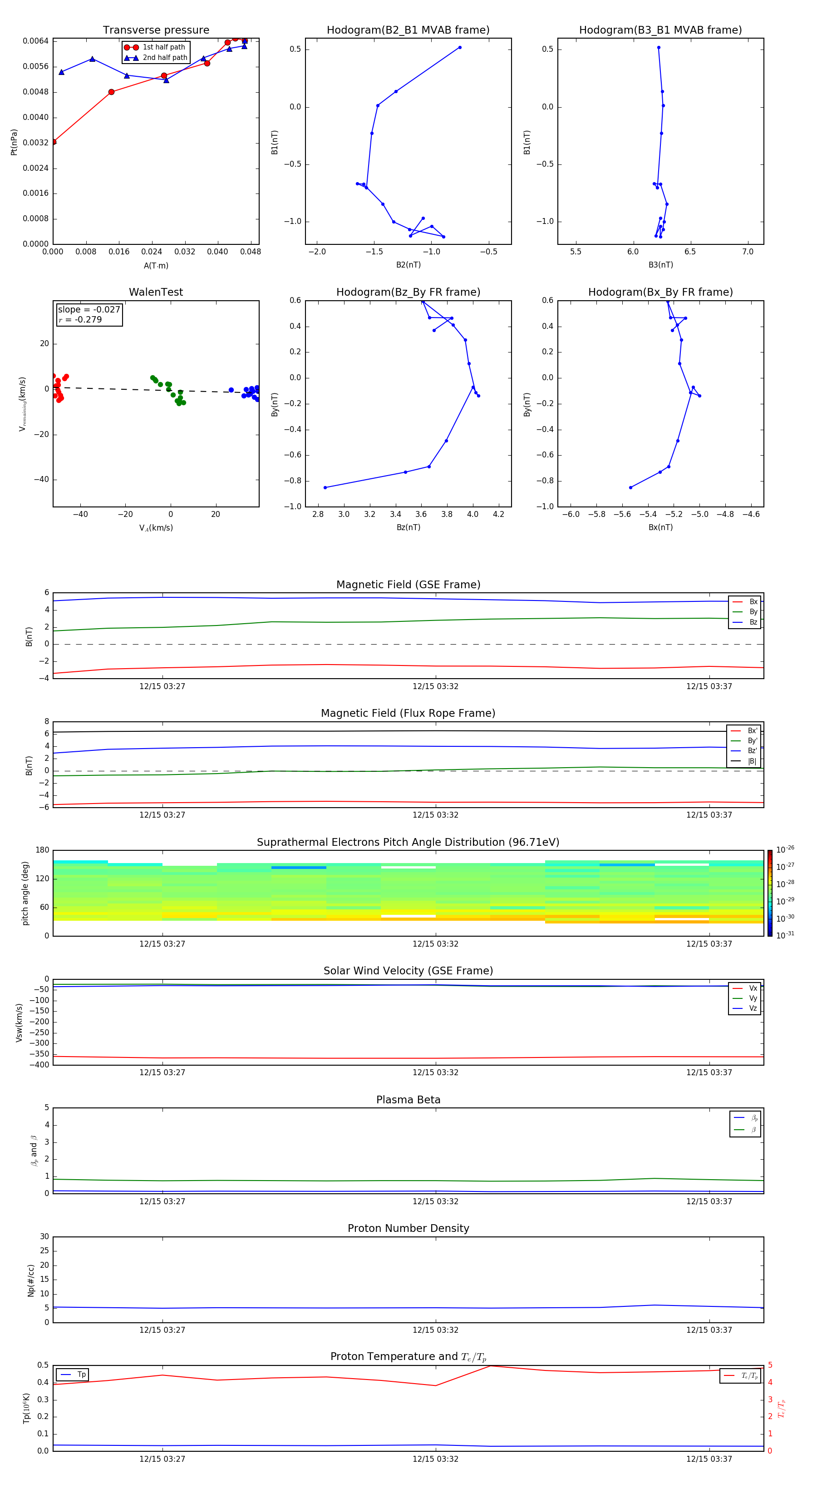Image resolution: width=817 pixels, height=1499 pixels.
Task: Select the |B| entry in Flux Rope legend
Action: pyautogui.click(x=744, y=761)
